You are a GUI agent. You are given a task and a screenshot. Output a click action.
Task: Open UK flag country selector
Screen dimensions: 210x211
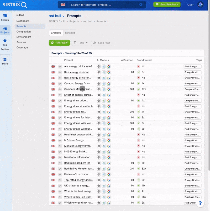click(x=63, y=5)
